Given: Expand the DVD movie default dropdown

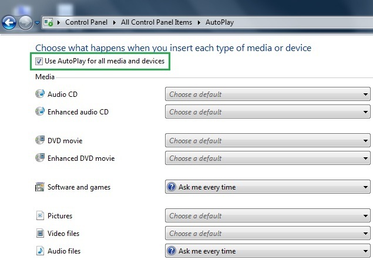Looking at the screenshot, I should [267, 141].
